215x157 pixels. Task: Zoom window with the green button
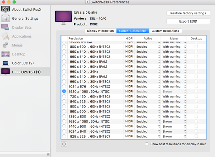pos(14,2)
